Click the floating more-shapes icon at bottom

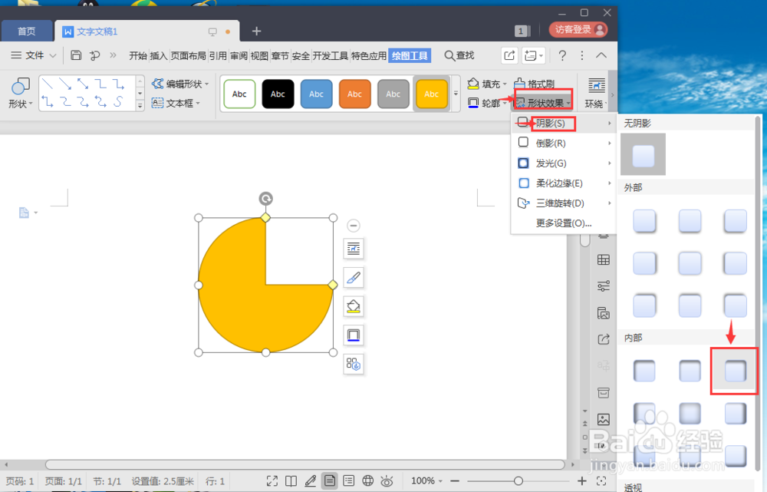click(x=353, y=365)
